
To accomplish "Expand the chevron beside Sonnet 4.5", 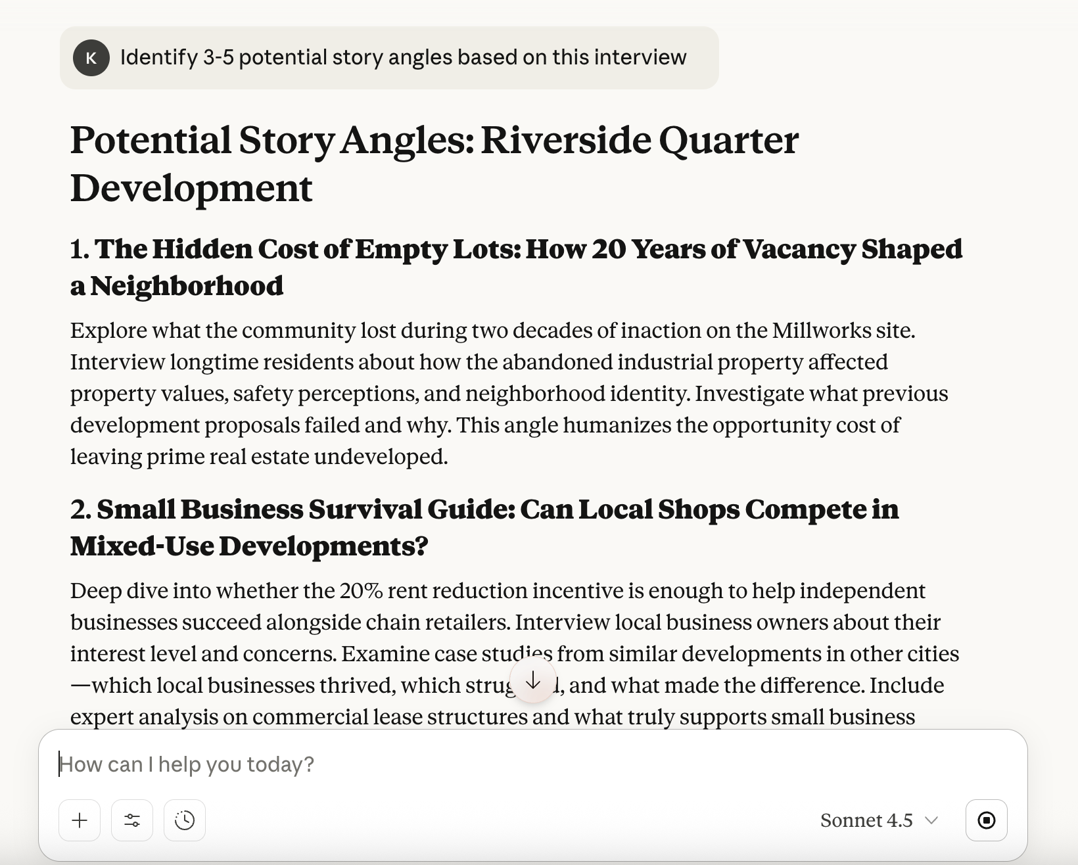I will (931, 820).
